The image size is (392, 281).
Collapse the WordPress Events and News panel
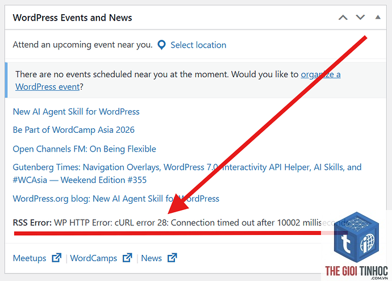point(378,17)
